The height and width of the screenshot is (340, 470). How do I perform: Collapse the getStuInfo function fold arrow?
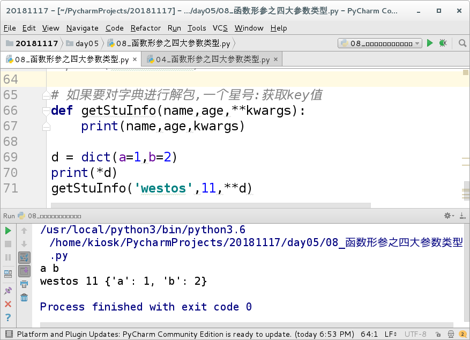pos(46,109)
